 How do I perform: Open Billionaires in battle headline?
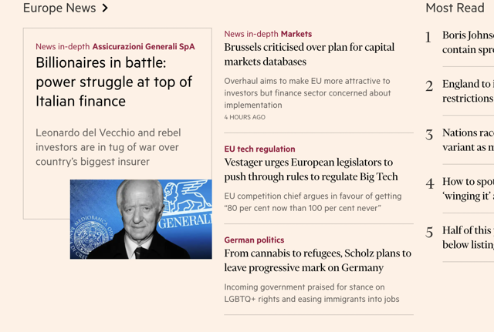click(113, 82)
